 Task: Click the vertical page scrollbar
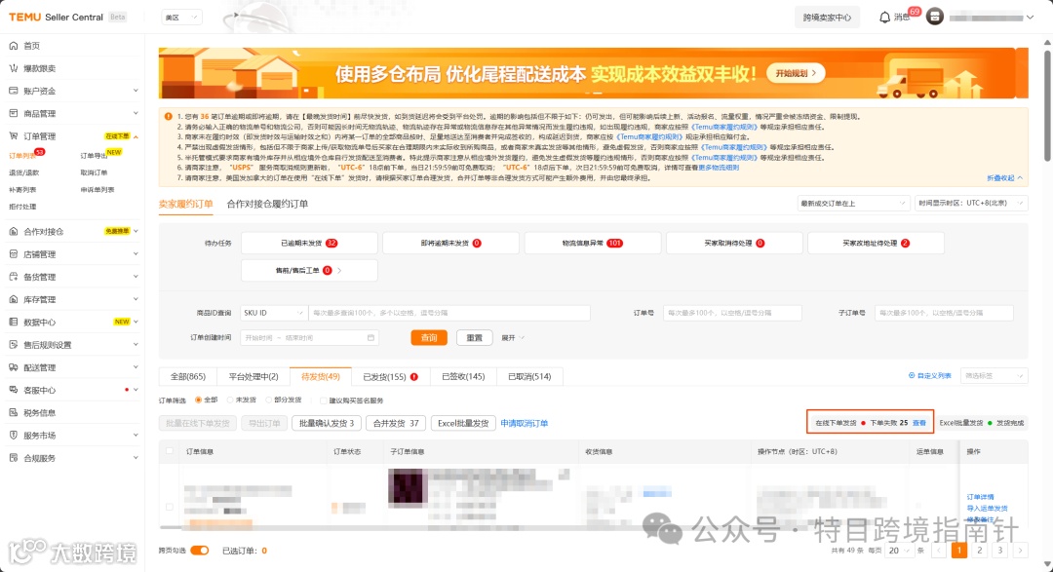[x=1047, y=107]
